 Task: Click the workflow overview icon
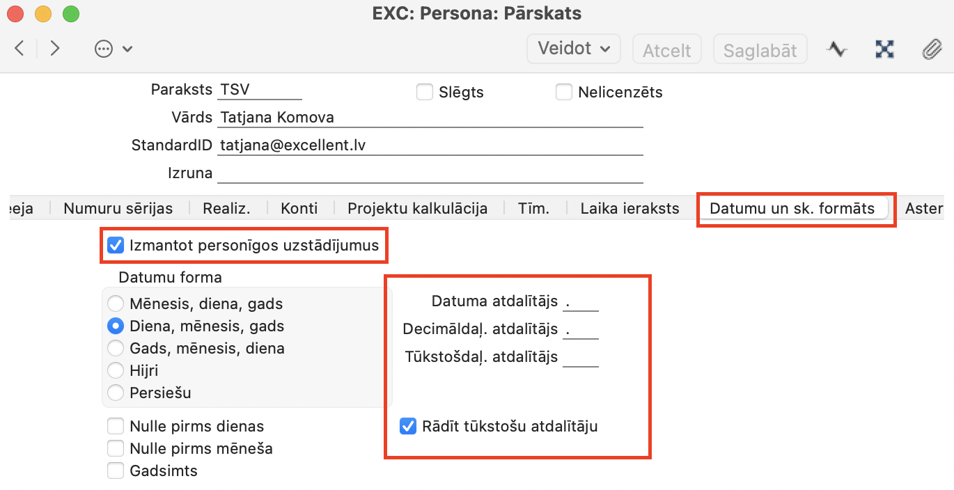[884, 49]
